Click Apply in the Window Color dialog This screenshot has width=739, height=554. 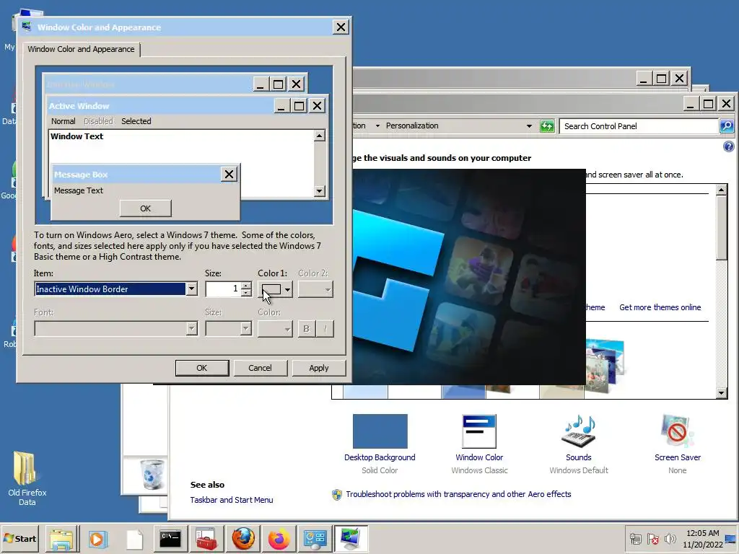(318, 368)
